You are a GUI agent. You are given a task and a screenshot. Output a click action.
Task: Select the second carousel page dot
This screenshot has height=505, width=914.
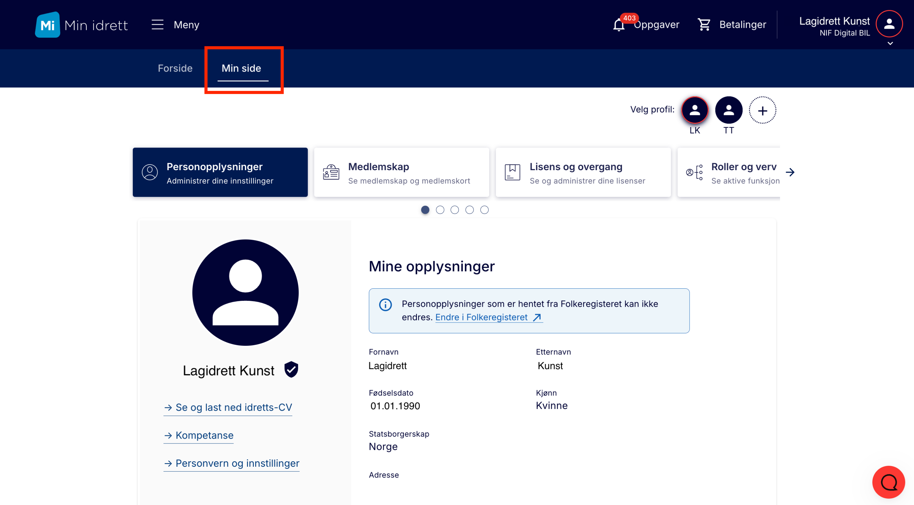pos(440,210)
